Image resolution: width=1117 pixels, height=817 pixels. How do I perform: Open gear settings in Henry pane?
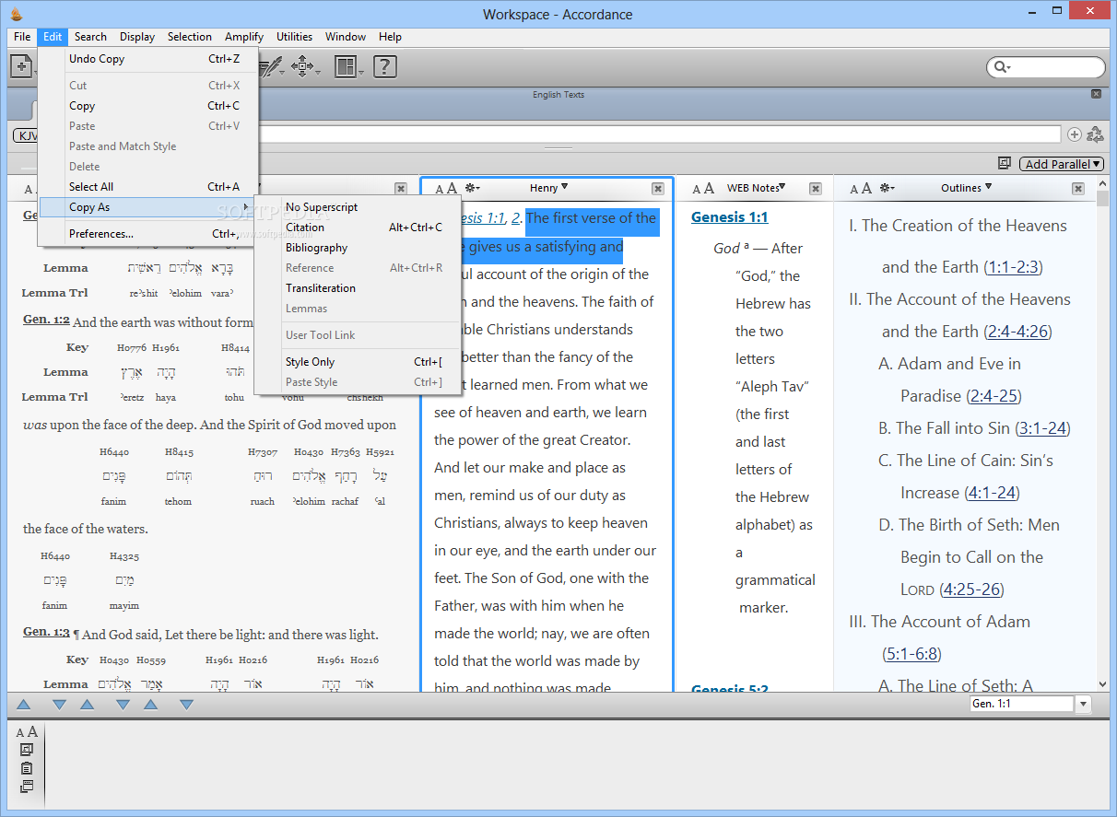(x=472, y=188)
